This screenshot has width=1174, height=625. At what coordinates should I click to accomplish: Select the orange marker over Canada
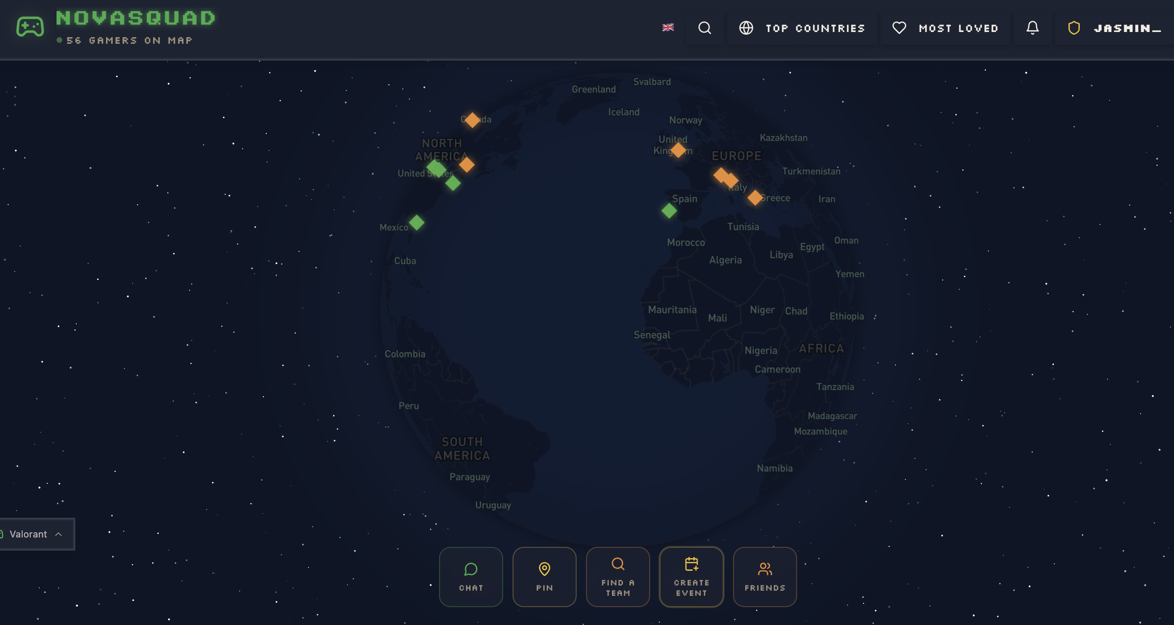473,120
